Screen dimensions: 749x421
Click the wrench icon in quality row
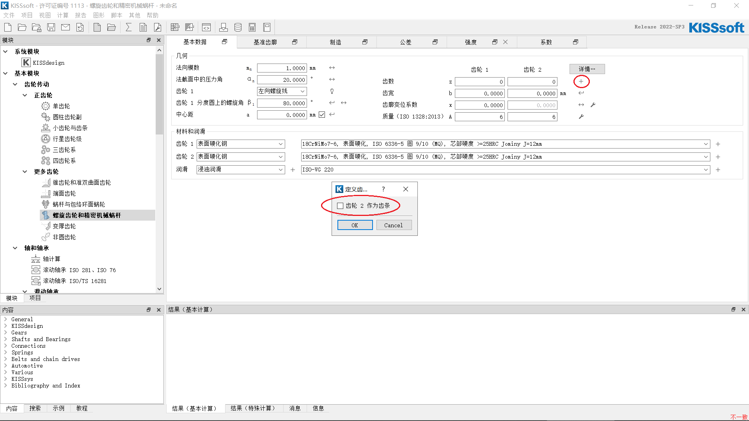[x=581, y=117]
